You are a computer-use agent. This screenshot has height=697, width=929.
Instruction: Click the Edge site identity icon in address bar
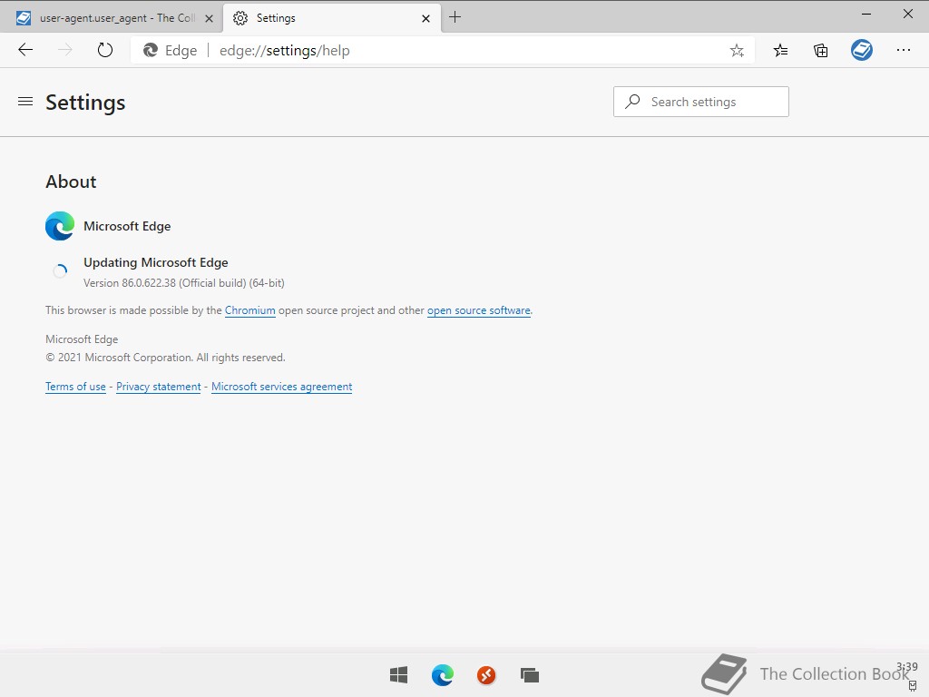click(x=151, y=51)
